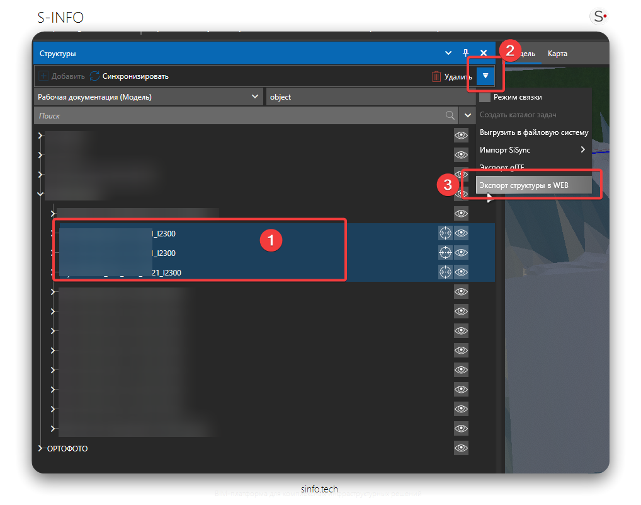Click target icon on 21_I2300 row
The height and width of the screenshot is (505, 641).
(x=445, y=272)
